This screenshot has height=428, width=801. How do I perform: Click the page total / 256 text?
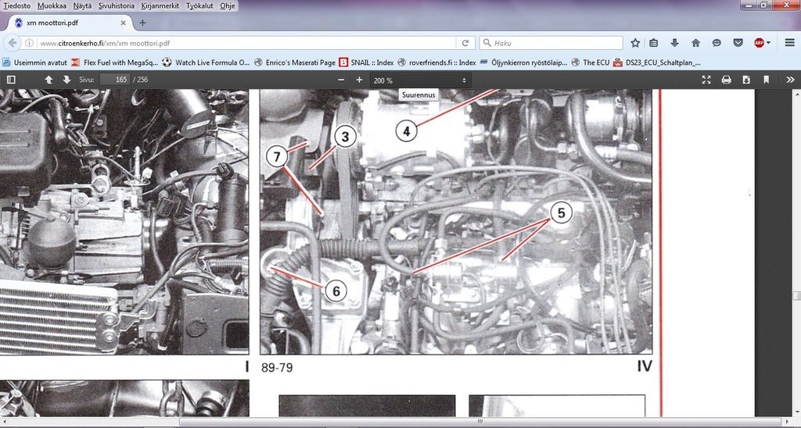141,80
